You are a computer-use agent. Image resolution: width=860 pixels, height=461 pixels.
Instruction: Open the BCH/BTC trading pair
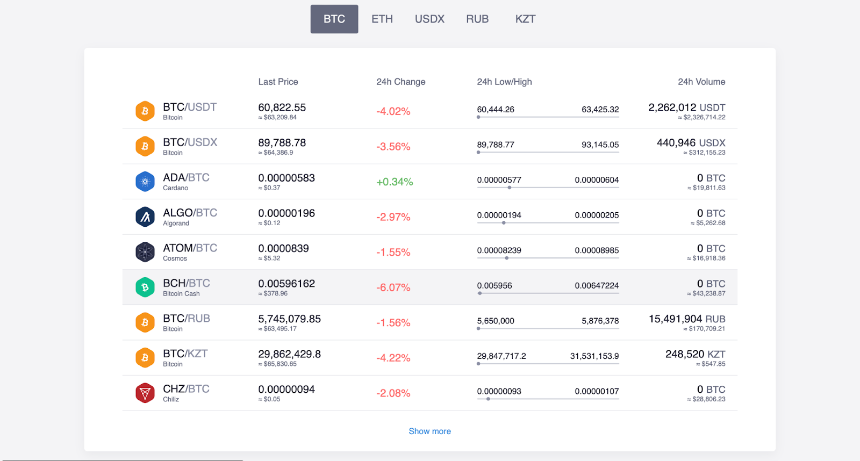(x=187, y=283)
